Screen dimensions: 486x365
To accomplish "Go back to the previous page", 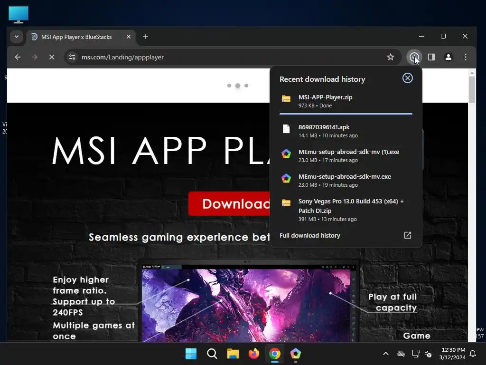I will [18, 57].
